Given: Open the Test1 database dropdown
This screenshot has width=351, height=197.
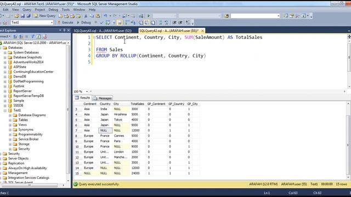Looking at the screenshot, I should (x=52, y=22).
